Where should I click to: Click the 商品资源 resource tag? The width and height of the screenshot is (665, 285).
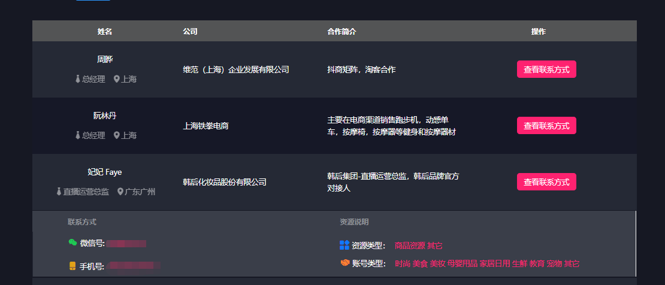coord(410,245)
